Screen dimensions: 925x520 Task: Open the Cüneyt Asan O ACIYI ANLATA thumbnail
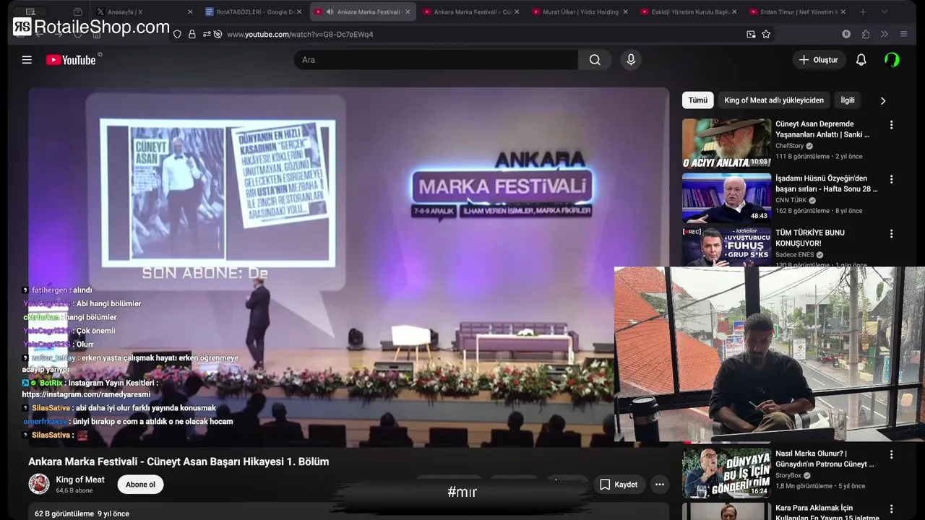[726, 143]
